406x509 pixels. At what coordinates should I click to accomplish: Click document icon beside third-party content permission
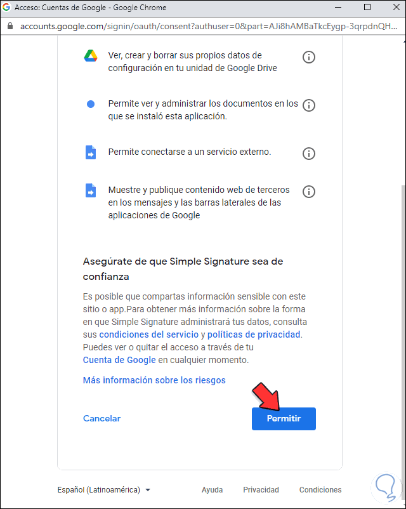coord(91,190)
